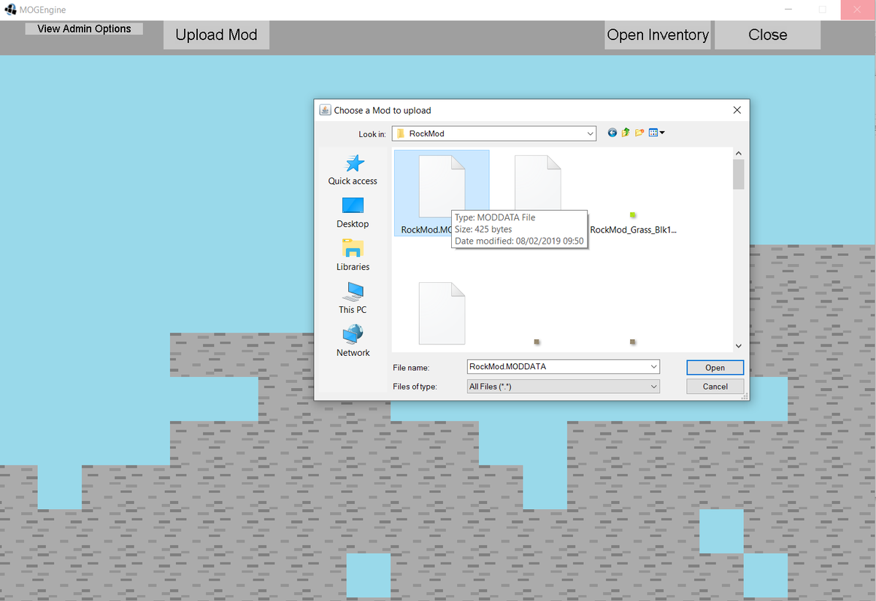Viewport: 876px width, 601px height.
Task: Select the blank file in the bottom row
Action: [x=442, y=314]
